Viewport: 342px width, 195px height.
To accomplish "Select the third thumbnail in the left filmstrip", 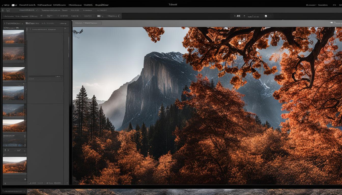I will click(x=14, y=74).
